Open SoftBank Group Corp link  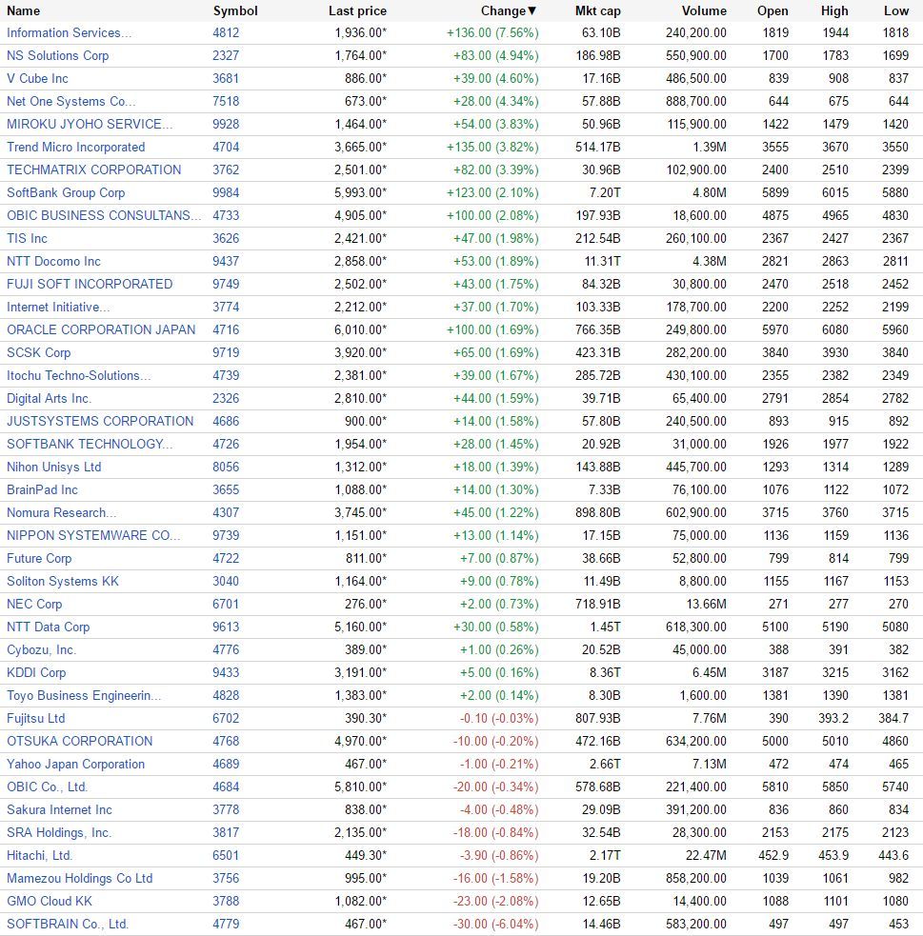click(66, 192)
